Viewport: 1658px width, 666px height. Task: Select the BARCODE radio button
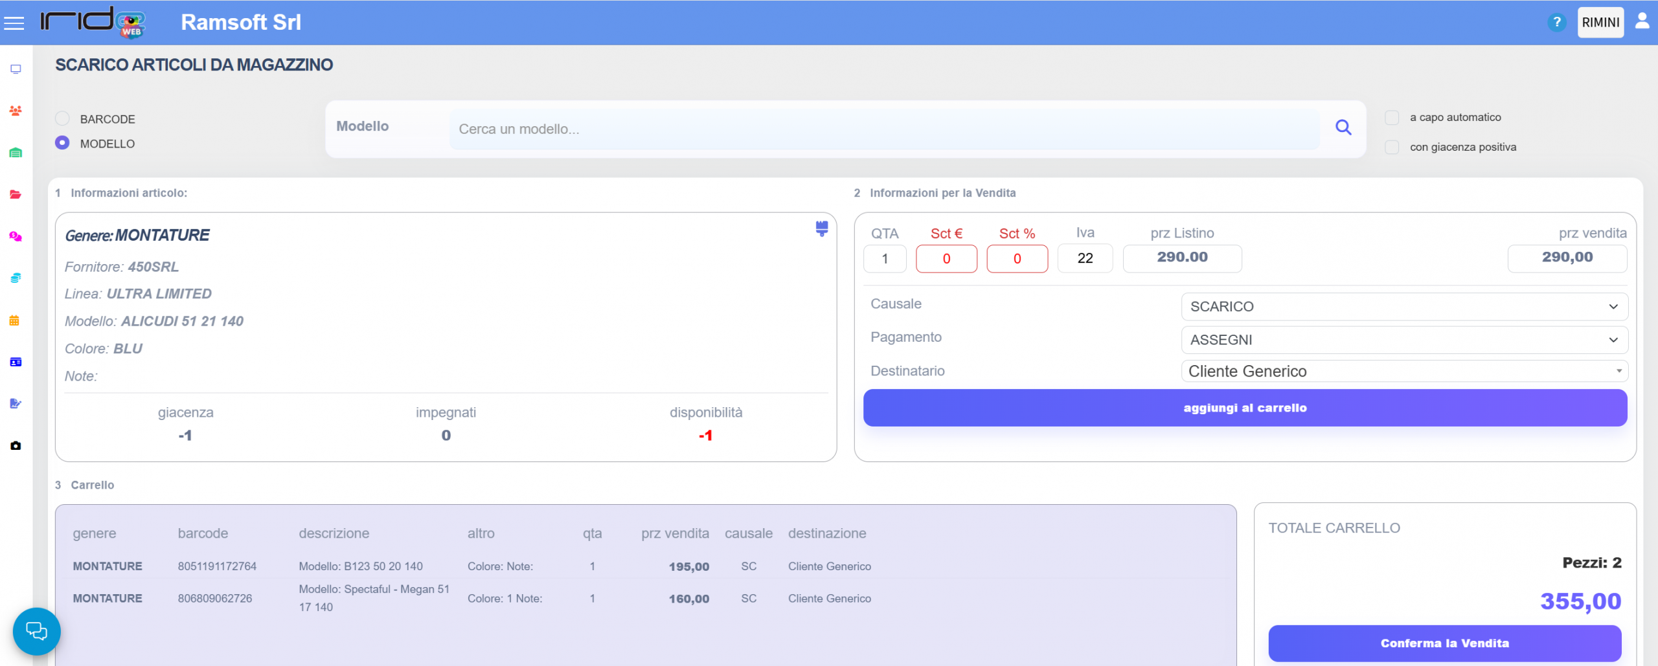[62, 118]
